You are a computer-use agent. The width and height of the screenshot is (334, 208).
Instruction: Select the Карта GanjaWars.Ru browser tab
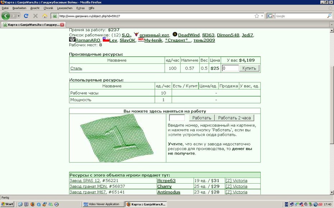pyautogui.click(x=33, y=25)
